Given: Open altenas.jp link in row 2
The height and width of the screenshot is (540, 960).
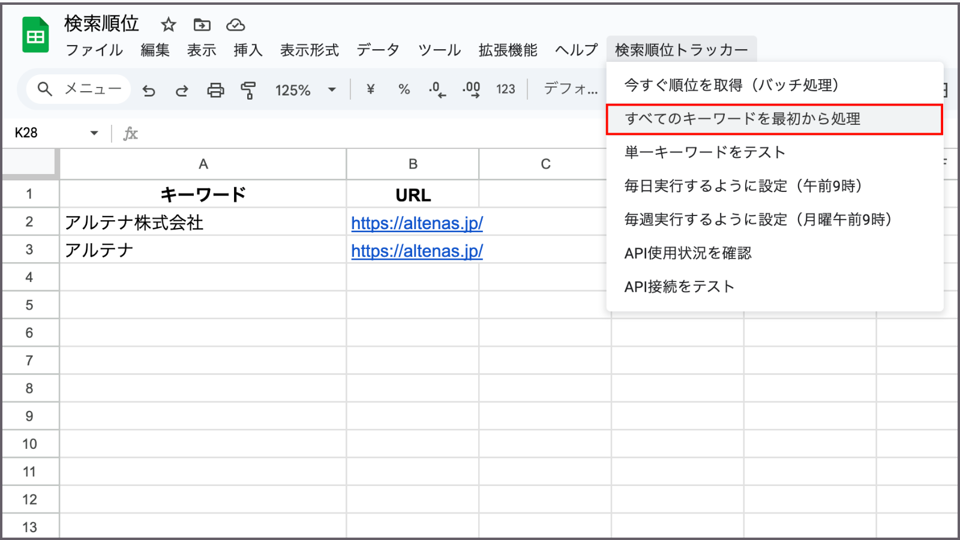Looking at the screenshot, I should click(417, 223).
